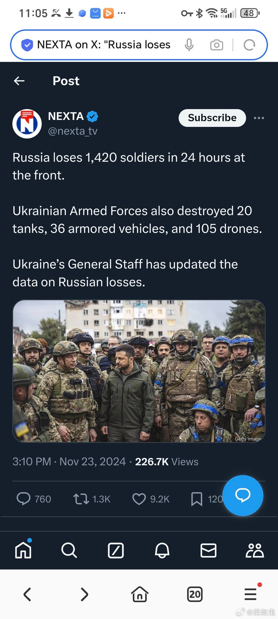Tap the blue floating reply button
Screen dimensions: 278x619
point(243,495)
